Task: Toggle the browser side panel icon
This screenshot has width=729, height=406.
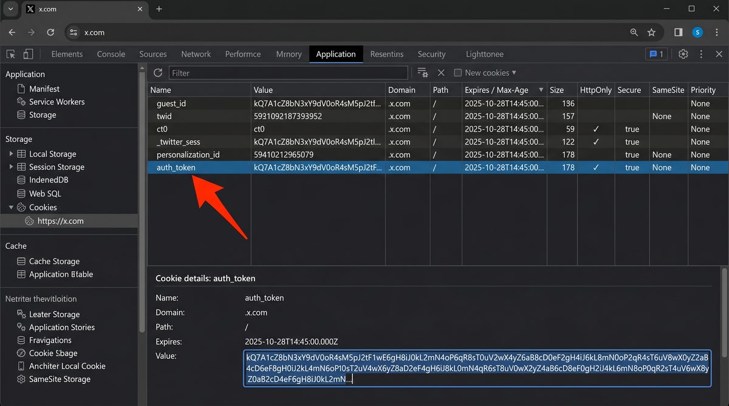Action: click(x=679, y=32)
